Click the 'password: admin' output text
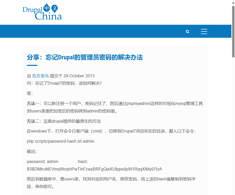Screen dimensions: 235x195 click(x=43, y=162)
